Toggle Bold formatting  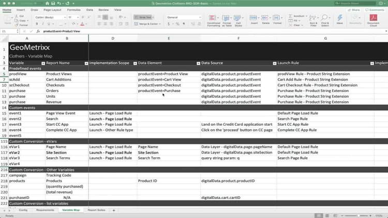pos(37,24)
